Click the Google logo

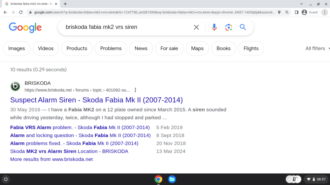[25, 28]
